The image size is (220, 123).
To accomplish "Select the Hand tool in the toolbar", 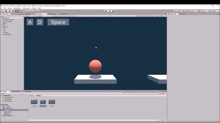I will (2, 11).
